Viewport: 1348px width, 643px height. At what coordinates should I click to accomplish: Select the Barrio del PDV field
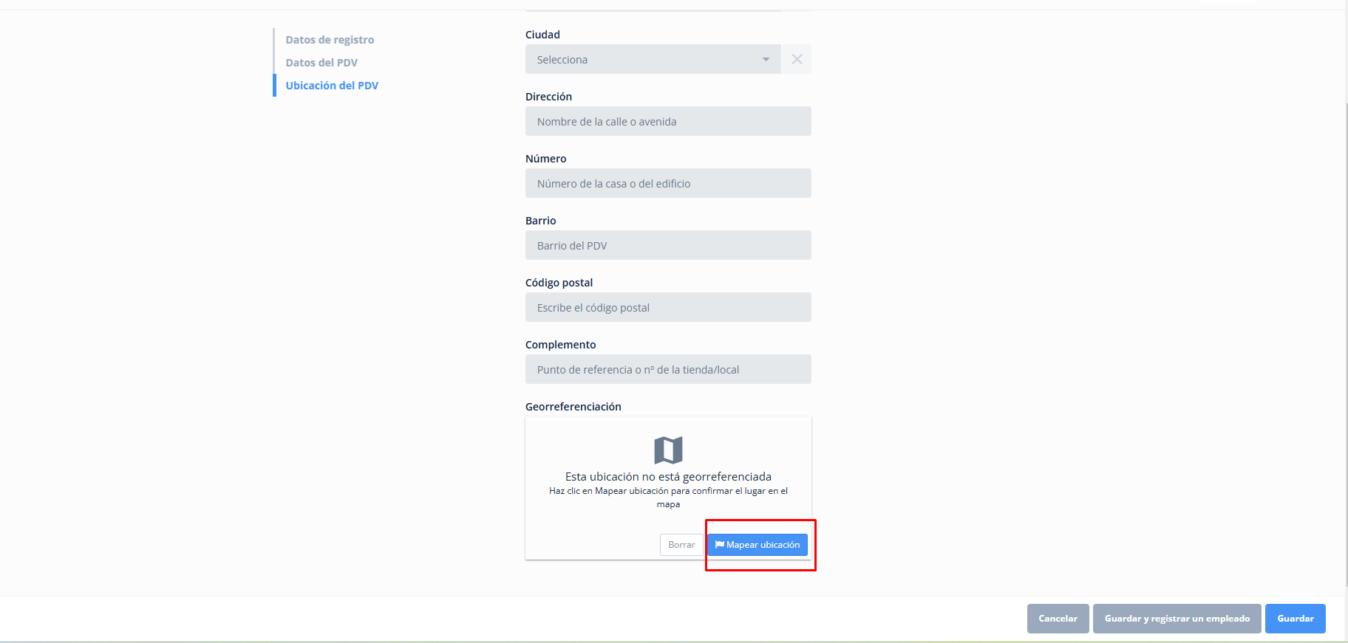(668, 245)
